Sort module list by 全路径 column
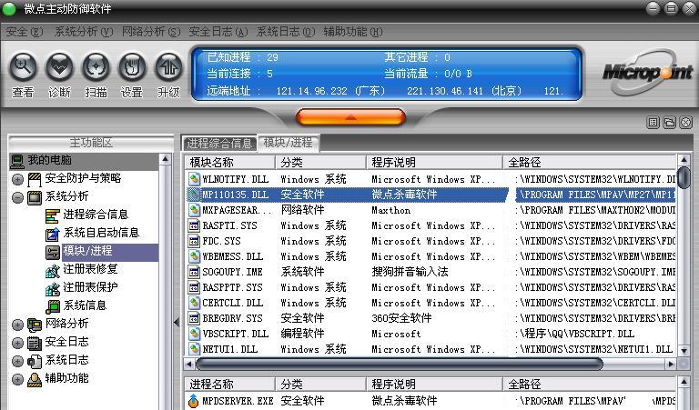 tap(590, 163)
